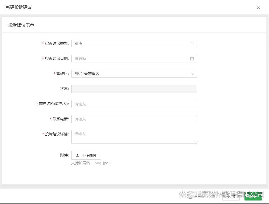The image size is (269, 204).
Task: Focus the 联系电话 input box
Action: point(134,119)
